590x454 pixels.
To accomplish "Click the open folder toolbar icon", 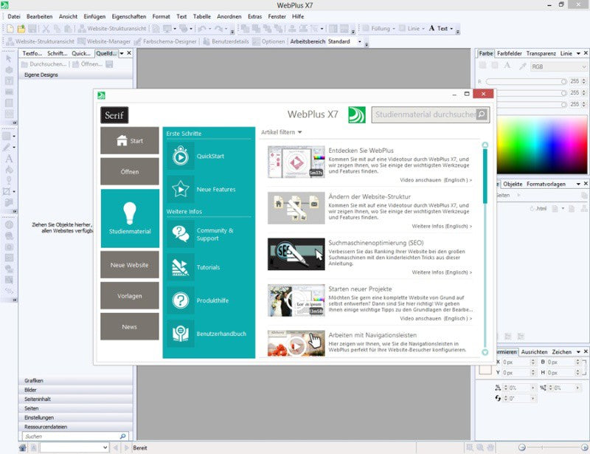I will point(21,29).
